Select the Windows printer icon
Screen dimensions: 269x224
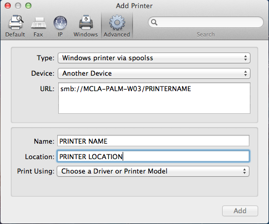[x=86, y=22]
